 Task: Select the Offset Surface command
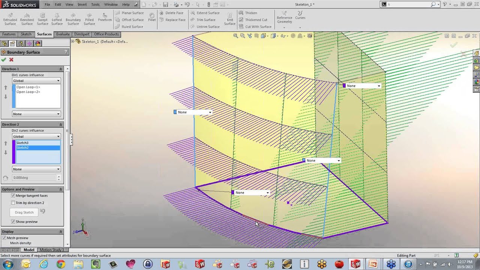click(129, 20)
